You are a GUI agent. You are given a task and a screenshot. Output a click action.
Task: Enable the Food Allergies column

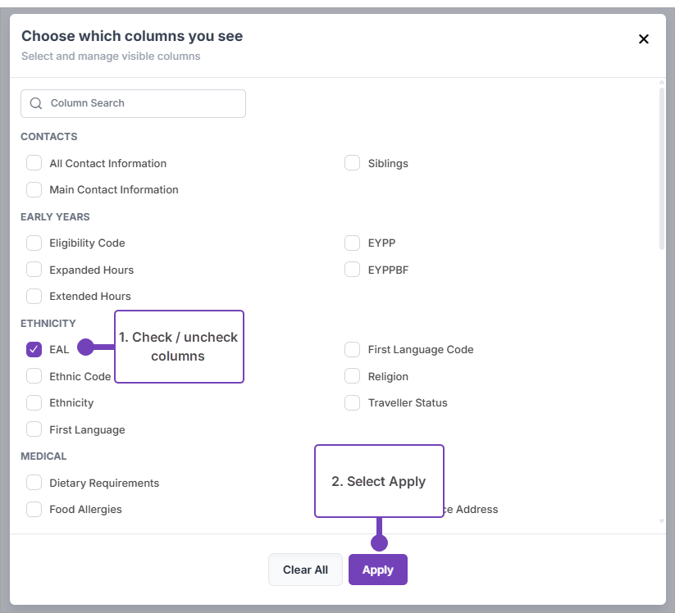(34, 510)
